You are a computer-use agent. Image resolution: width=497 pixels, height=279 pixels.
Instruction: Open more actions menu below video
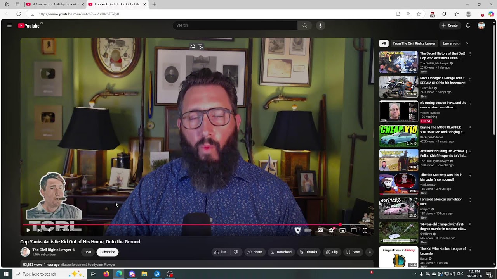point(369,252)
